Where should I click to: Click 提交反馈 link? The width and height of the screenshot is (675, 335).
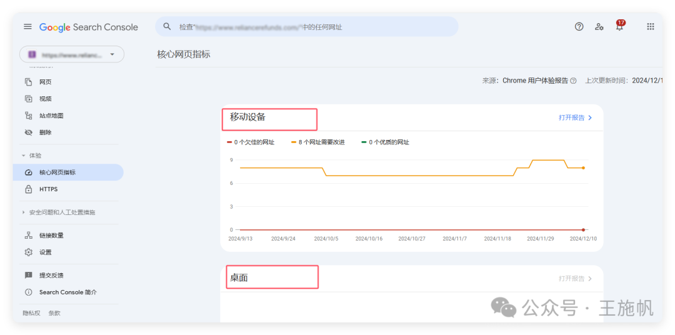tap(51, 275)
